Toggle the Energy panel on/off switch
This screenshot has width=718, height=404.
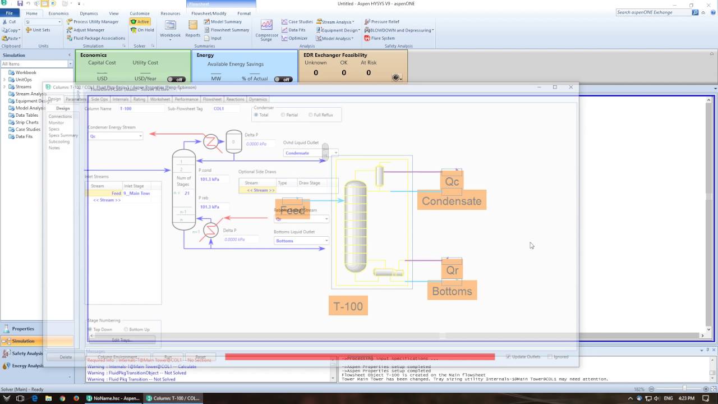(x=283, y=79)
